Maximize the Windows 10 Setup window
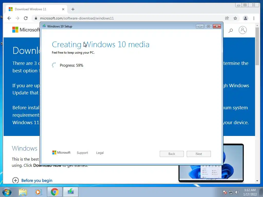 point(208,26)
